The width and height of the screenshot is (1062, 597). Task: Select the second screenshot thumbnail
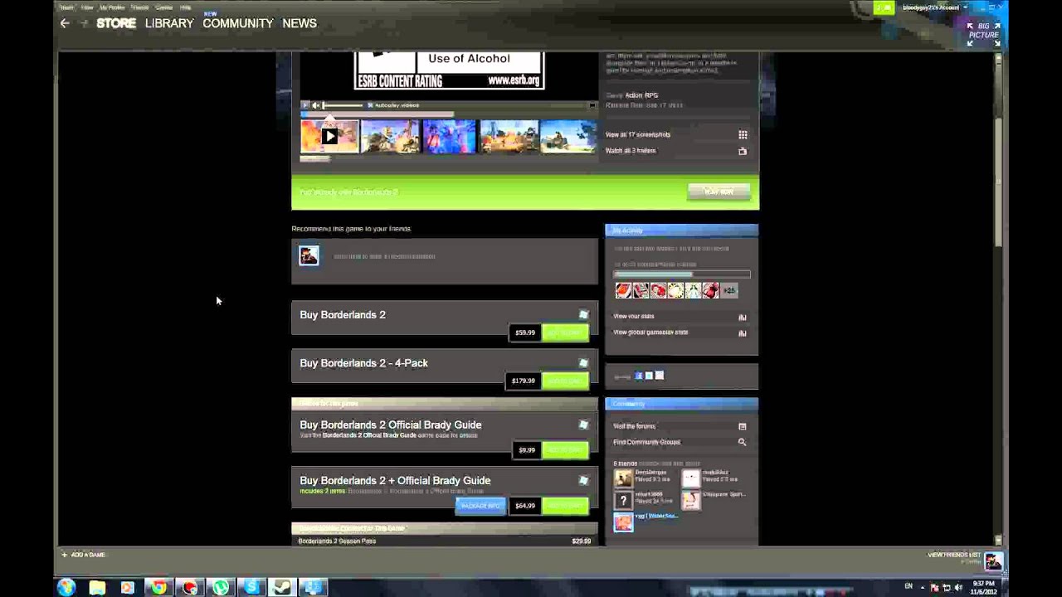[389, 137]
